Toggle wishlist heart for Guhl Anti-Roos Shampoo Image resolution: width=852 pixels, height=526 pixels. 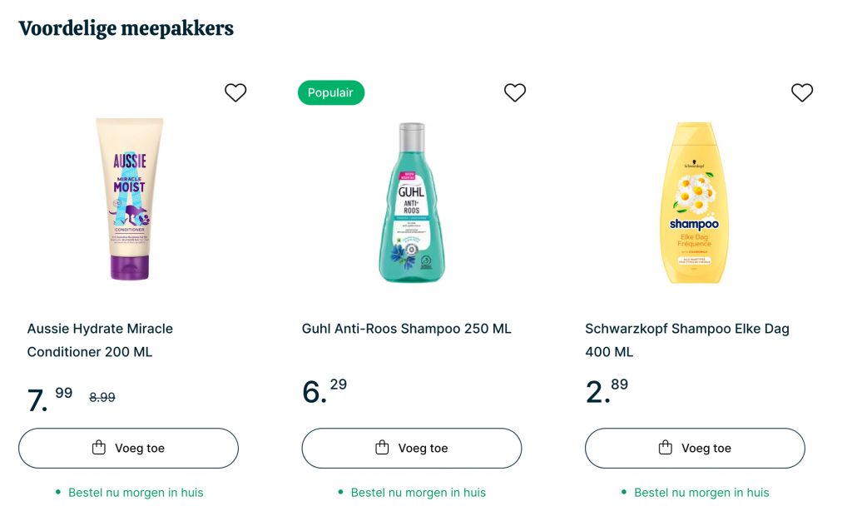(x=515, y=92)
